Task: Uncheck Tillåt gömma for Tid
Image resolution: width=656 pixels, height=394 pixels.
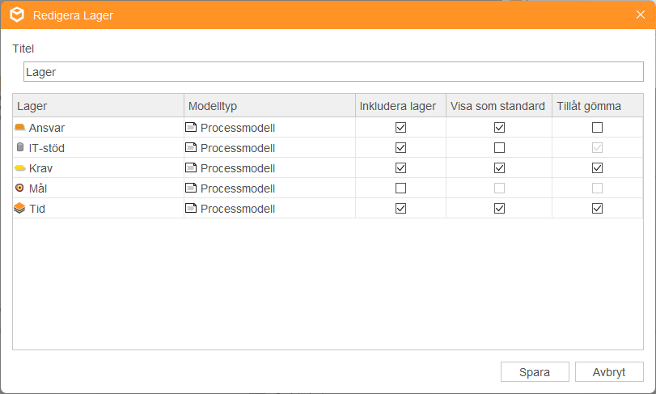Action: pyautogui.click(x=598, y=208)
